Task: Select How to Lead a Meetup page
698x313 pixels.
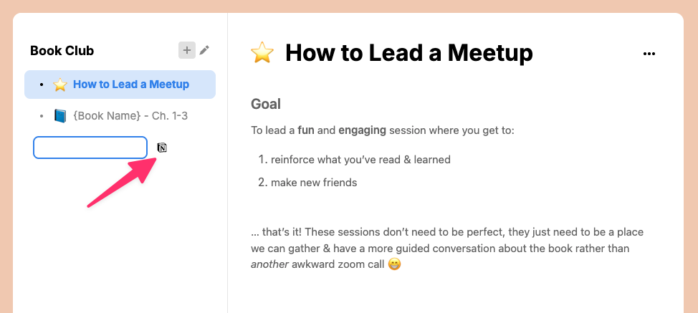Action: coord(120,85)
